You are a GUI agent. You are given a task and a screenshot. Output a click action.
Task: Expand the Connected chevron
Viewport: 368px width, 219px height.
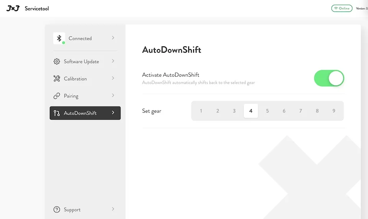click(113, 38)
